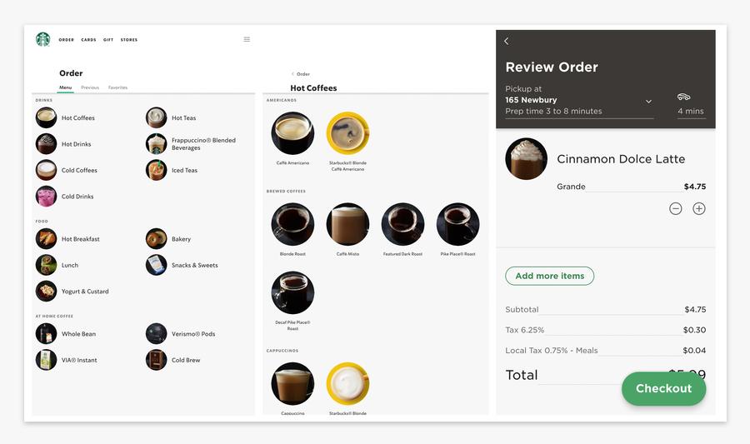The image size is (750, 444).
Task: Switch to the Favorites tab
Action: click(x=117, y=87)
